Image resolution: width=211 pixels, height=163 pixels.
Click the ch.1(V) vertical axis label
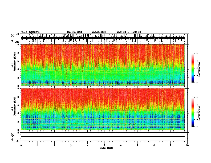click(13, 38)
